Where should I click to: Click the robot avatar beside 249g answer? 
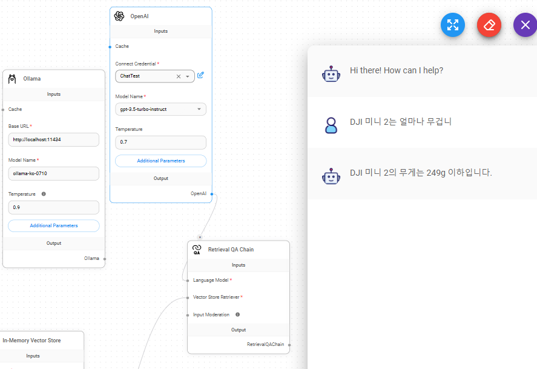(x=331, y=176)
